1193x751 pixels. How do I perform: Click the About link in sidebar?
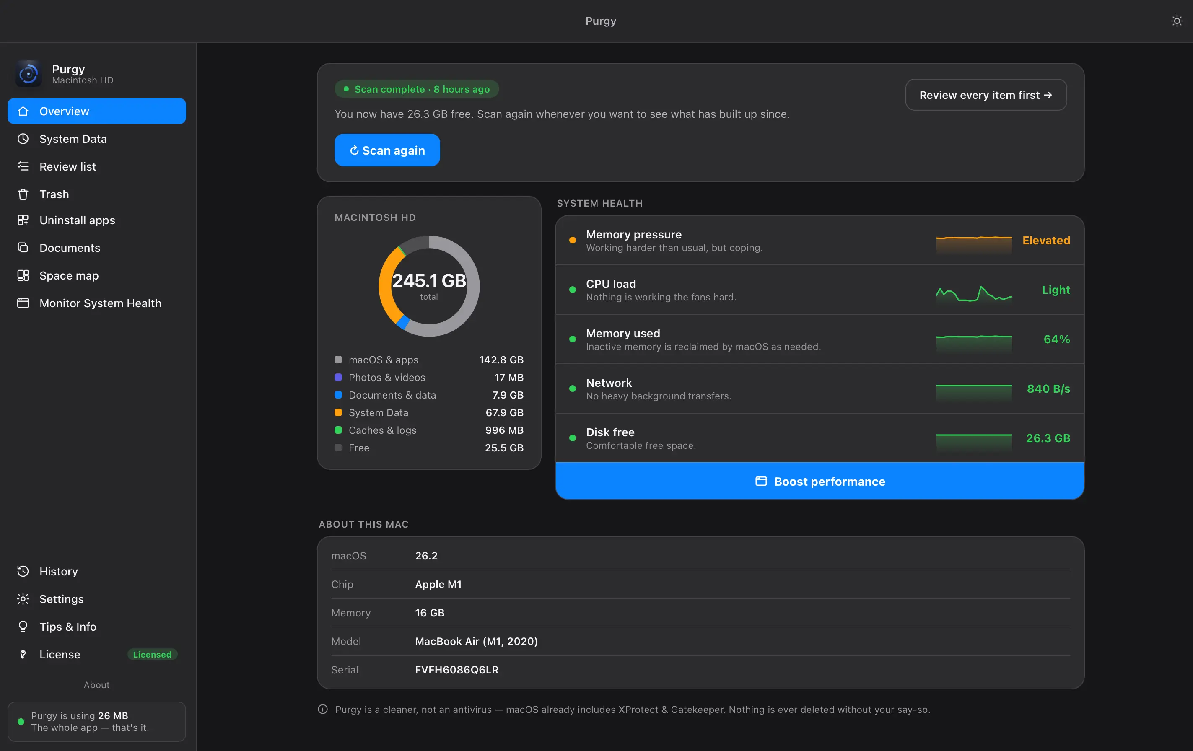coord(96,685)
